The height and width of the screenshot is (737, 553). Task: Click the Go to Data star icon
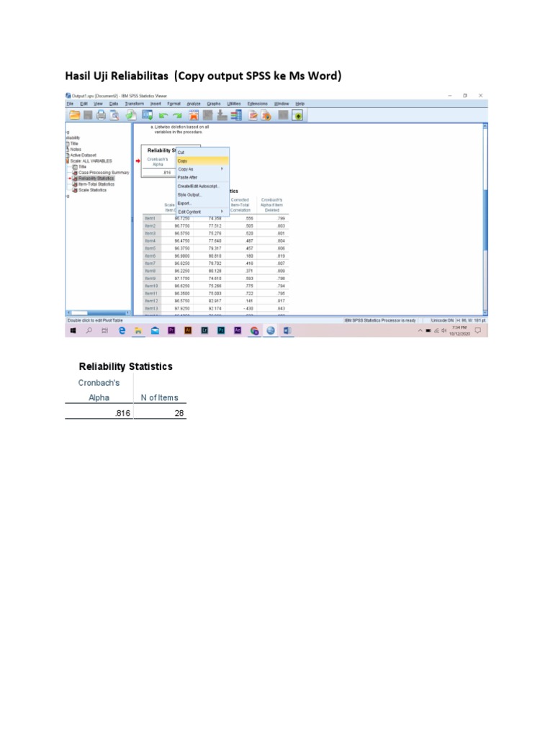pos(194,115)
